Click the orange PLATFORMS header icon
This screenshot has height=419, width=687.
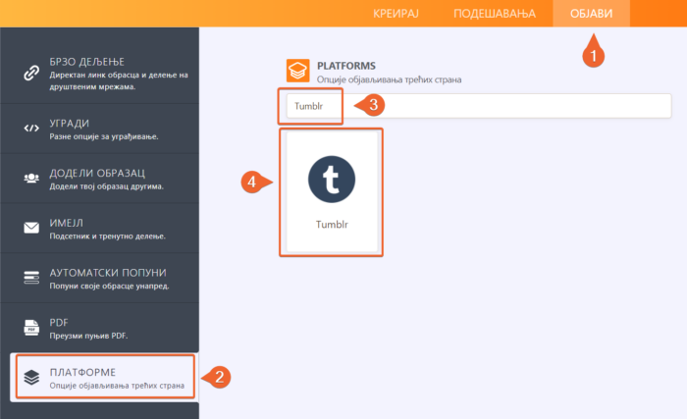click(x=298, y=71)
